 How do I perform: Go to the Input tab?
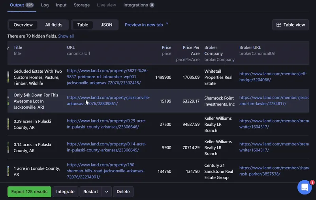61,5
